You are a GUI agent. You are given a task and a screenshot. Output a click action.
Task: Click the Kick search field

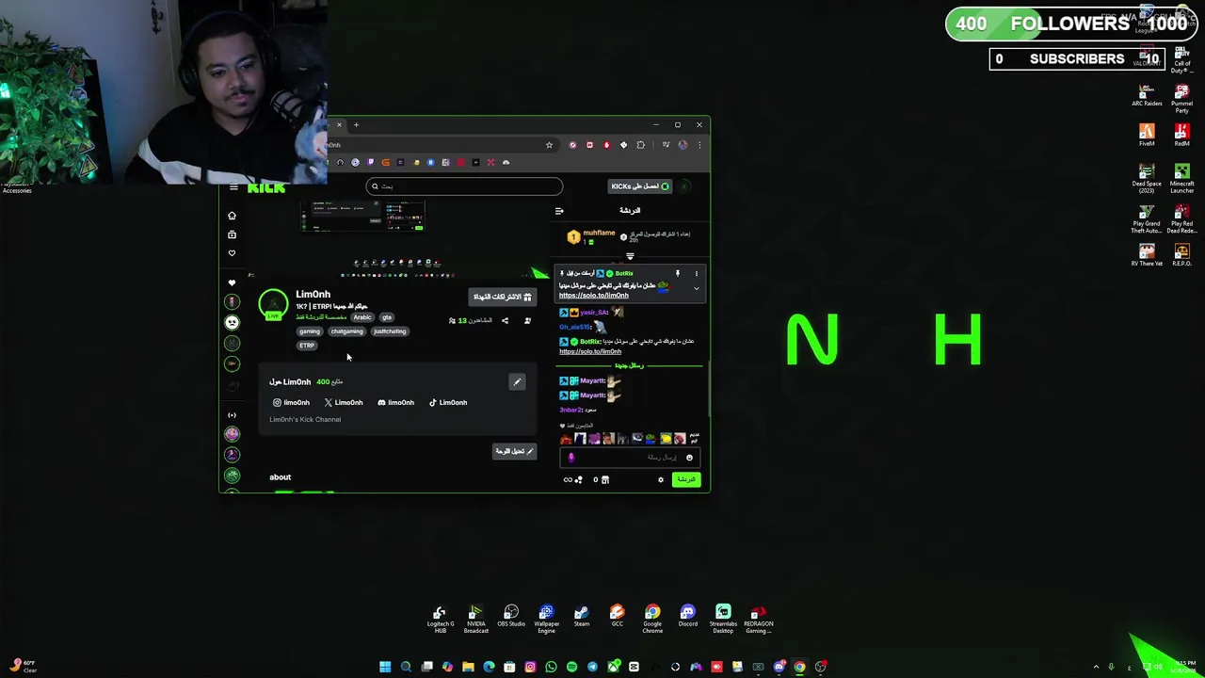coord(464,186)
